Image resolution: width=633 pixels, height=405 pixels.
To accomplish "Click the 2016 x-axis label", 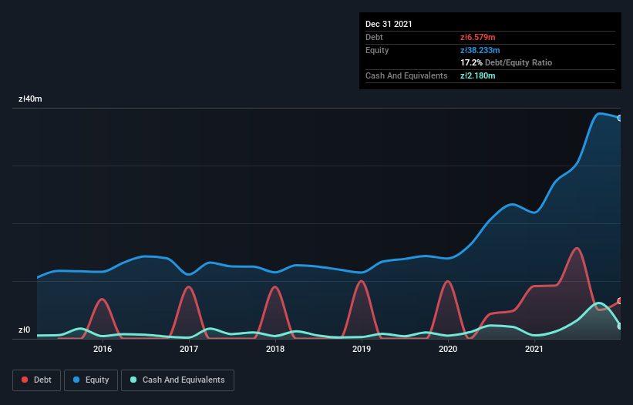I will coord(103,349).
